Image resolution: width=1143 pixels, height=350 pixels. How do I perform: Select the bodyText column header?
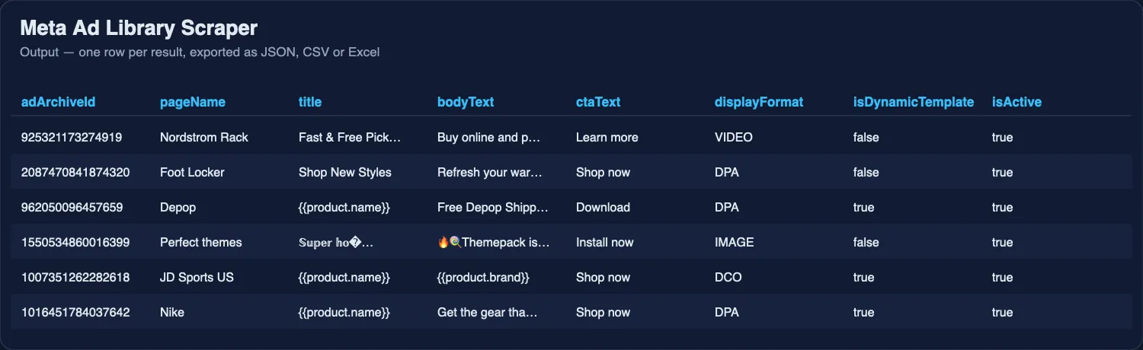click(466, 102)
